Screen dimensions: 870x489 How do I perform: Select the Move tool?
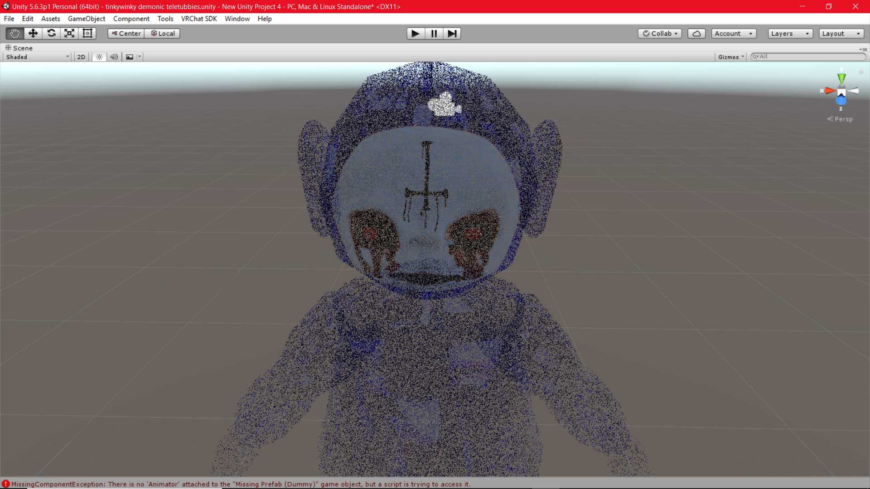pyautogui.click(x=33, y=34)
